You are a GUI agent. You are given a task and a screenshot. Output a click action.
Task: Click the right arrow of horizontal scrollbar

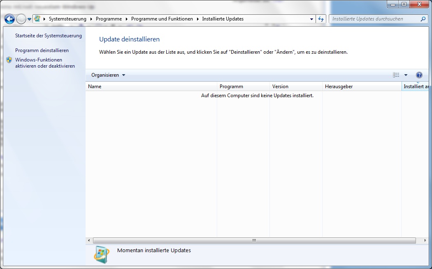(x=425, y=240)
